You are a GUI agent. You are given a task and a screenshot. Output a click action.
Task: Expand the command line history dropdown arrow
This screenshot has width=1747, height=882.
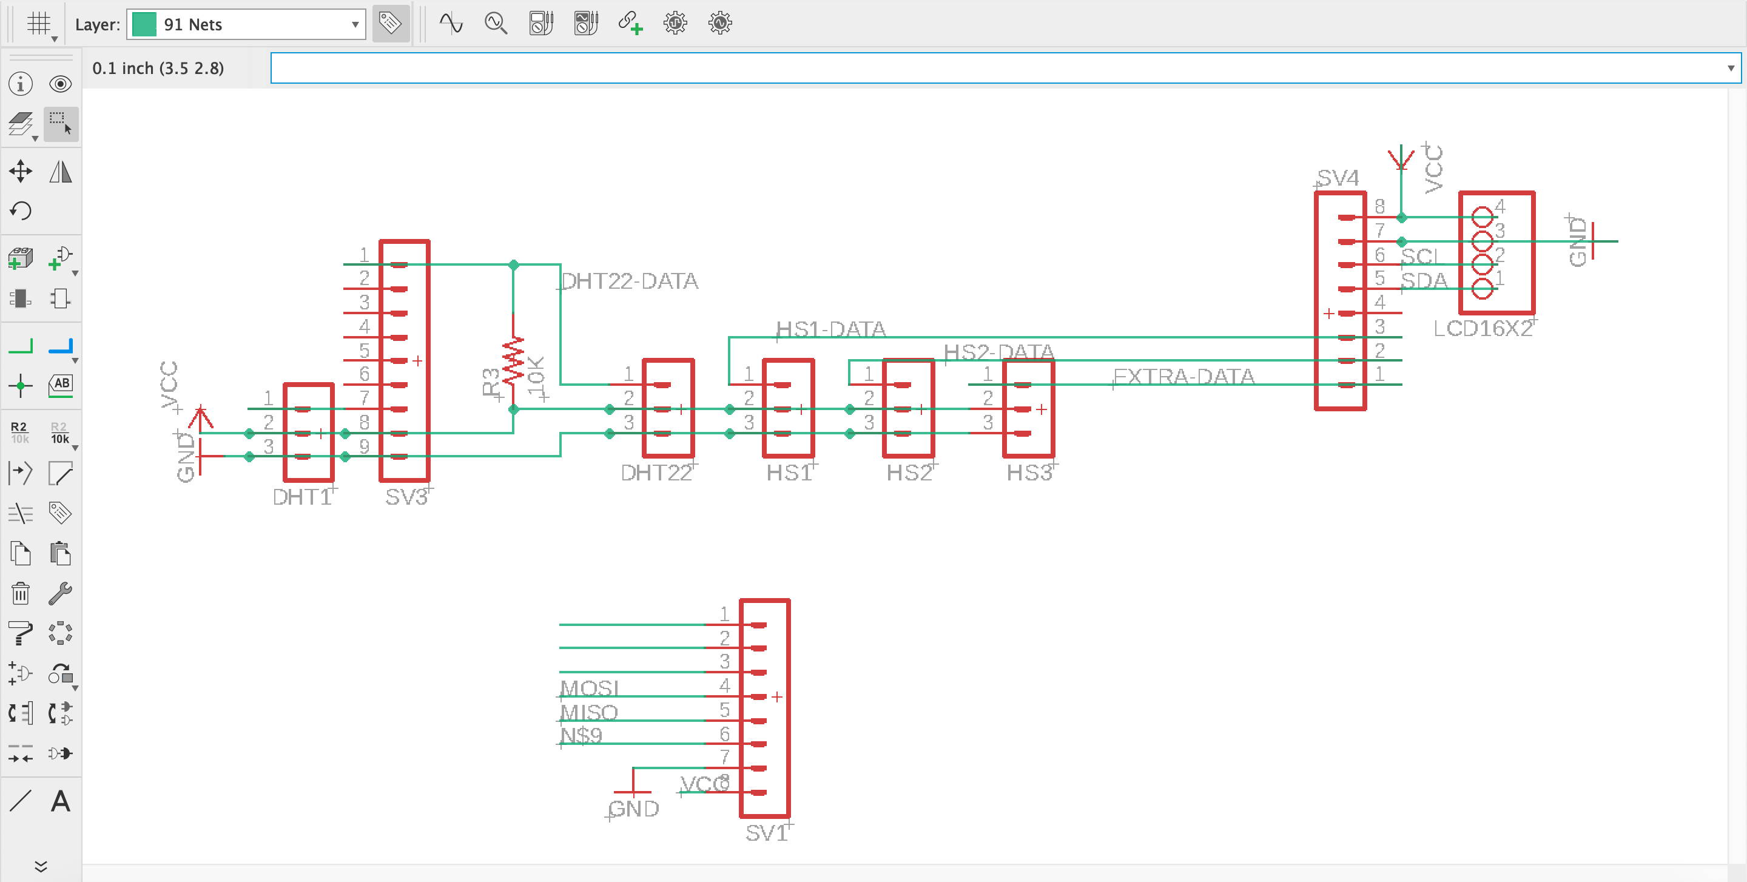1730,69
